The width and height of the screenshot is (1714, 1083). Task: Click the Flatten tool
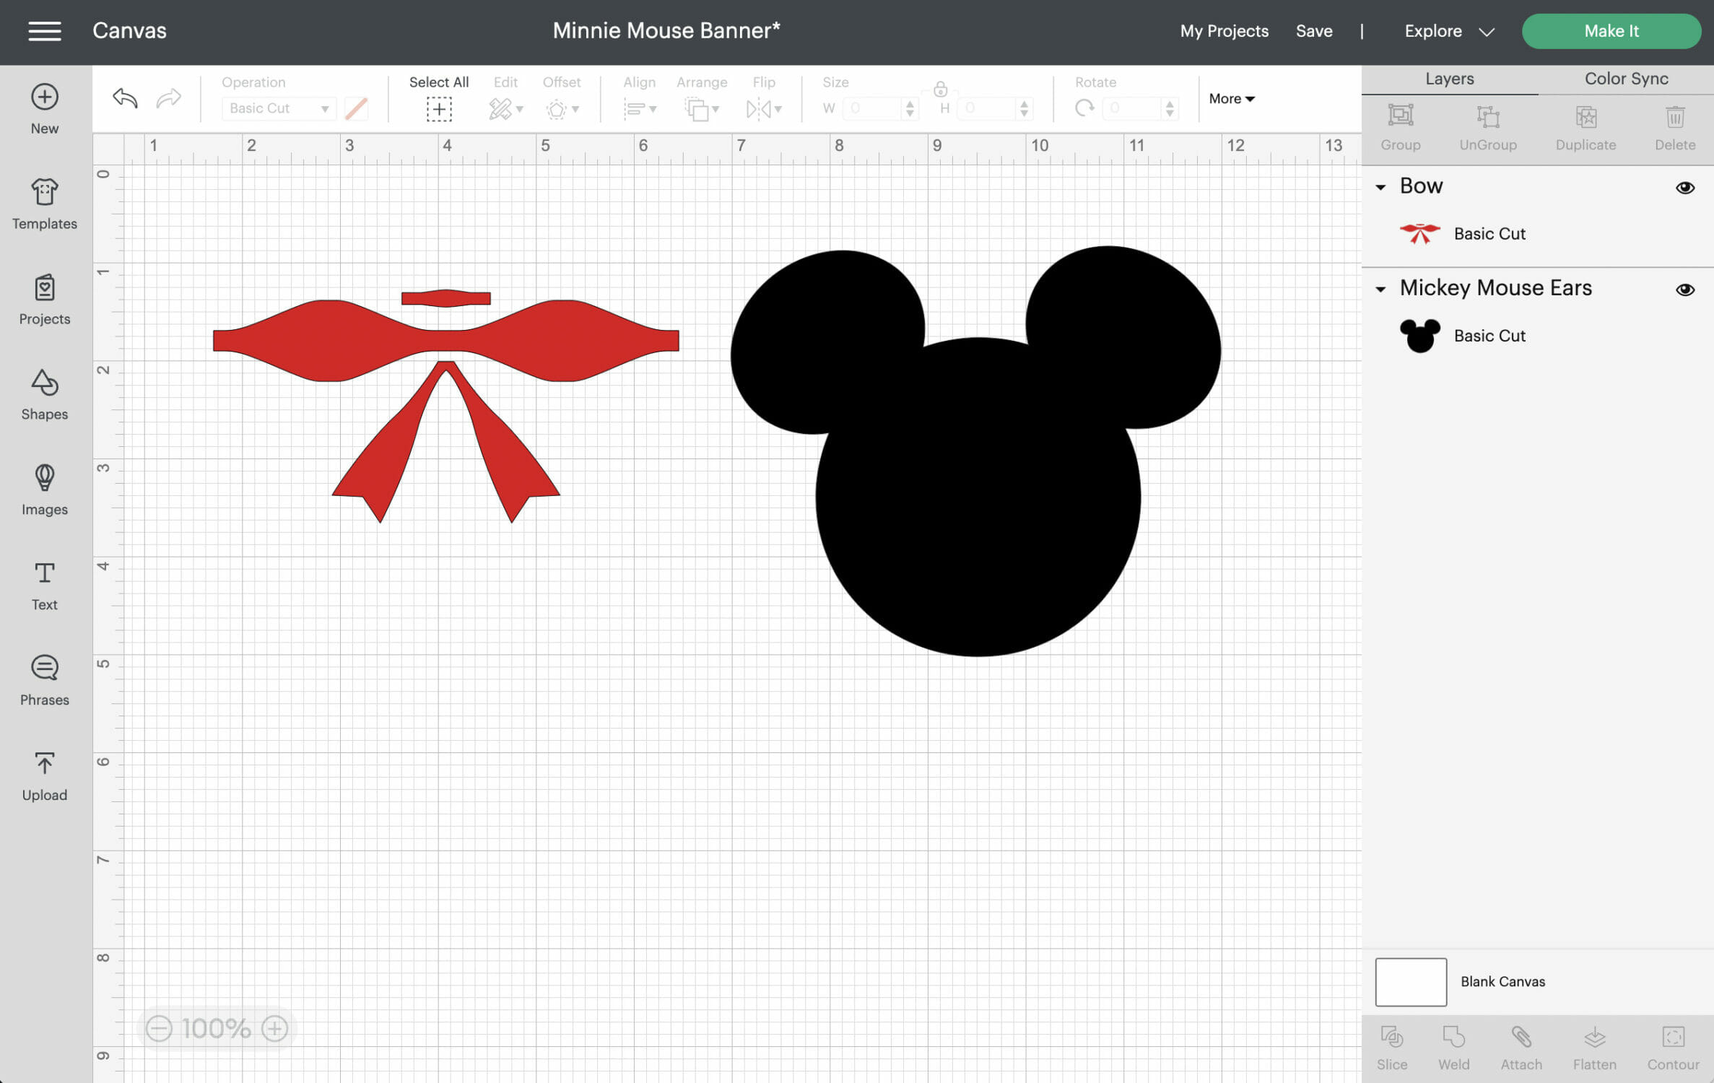click(1595, 1048)
